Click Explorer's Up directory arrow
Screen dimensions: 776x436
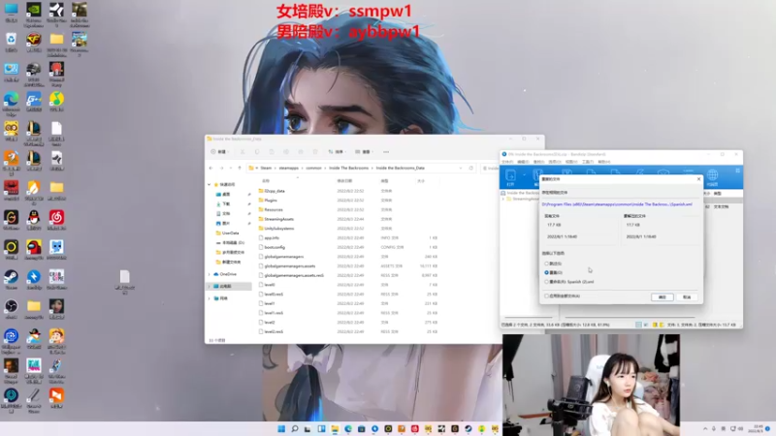click(x=240, y=168)
